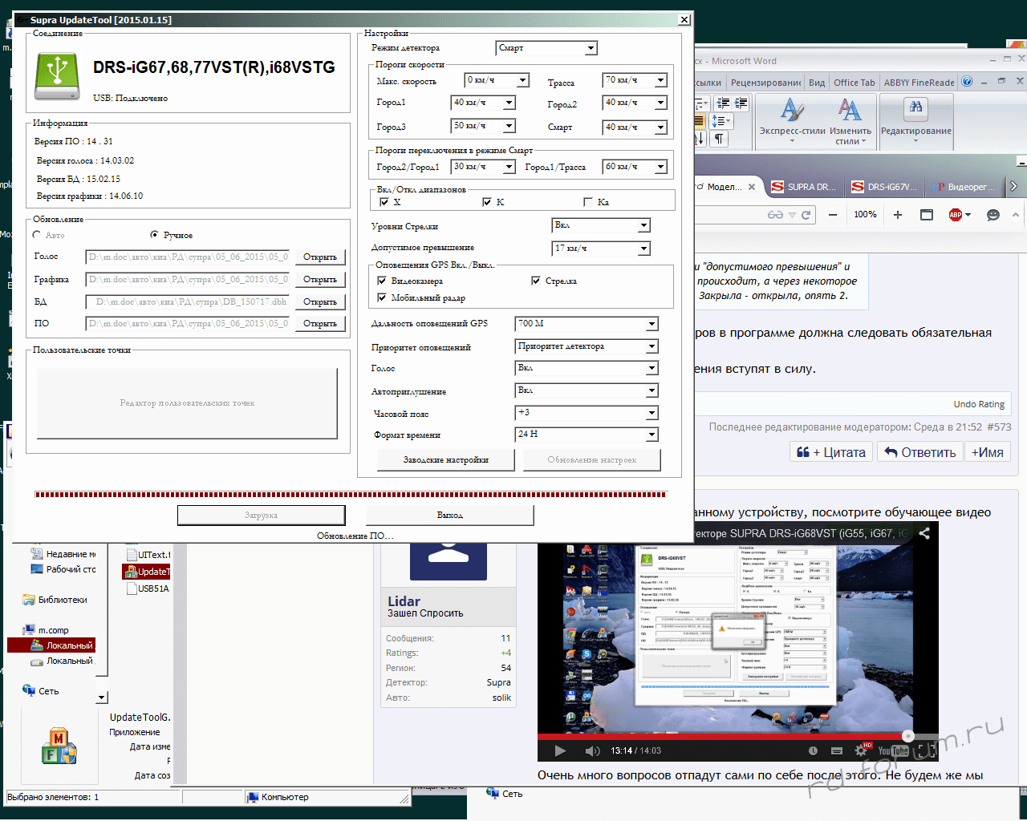Toggle video subtitles icon
This screenshot has width=1027, height=821.
point(837,750)
